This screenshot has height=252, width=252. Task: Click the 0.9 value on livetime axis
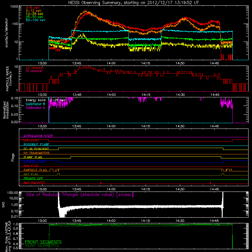[16, 228]
